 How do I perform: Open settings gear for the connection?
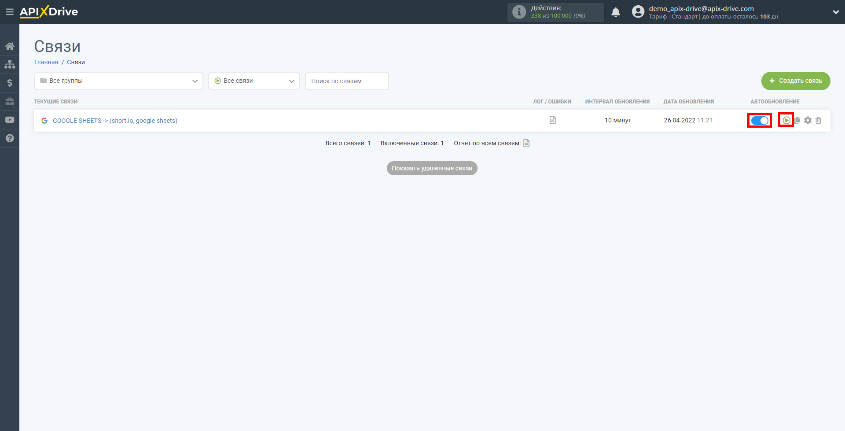(808, 120)
